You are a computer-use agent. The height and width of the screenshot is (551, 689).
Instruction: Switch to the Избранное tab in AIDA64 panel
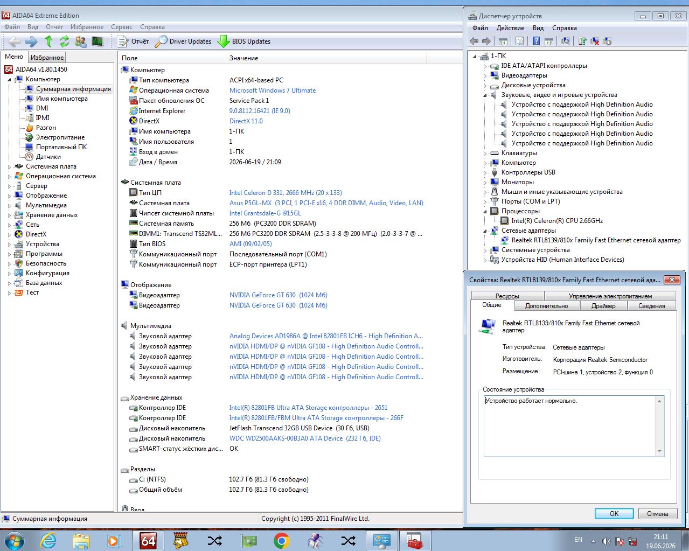[x=47, y=57]
